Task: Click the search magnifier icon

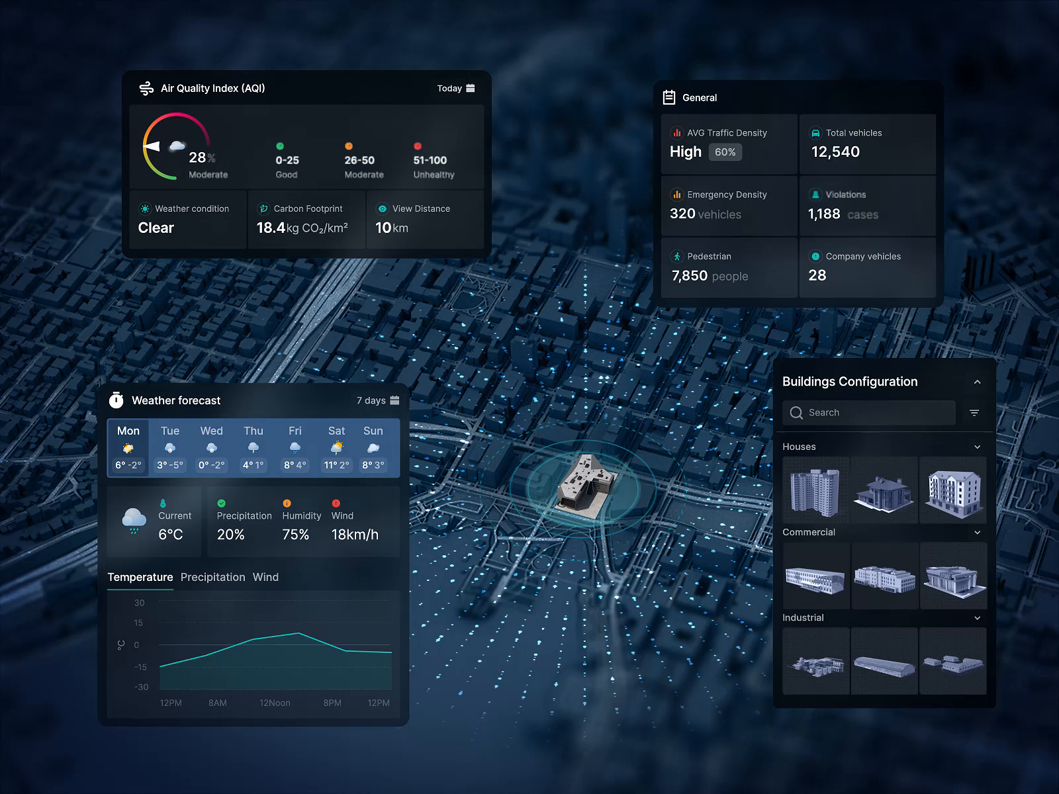Action: [796, 413]
